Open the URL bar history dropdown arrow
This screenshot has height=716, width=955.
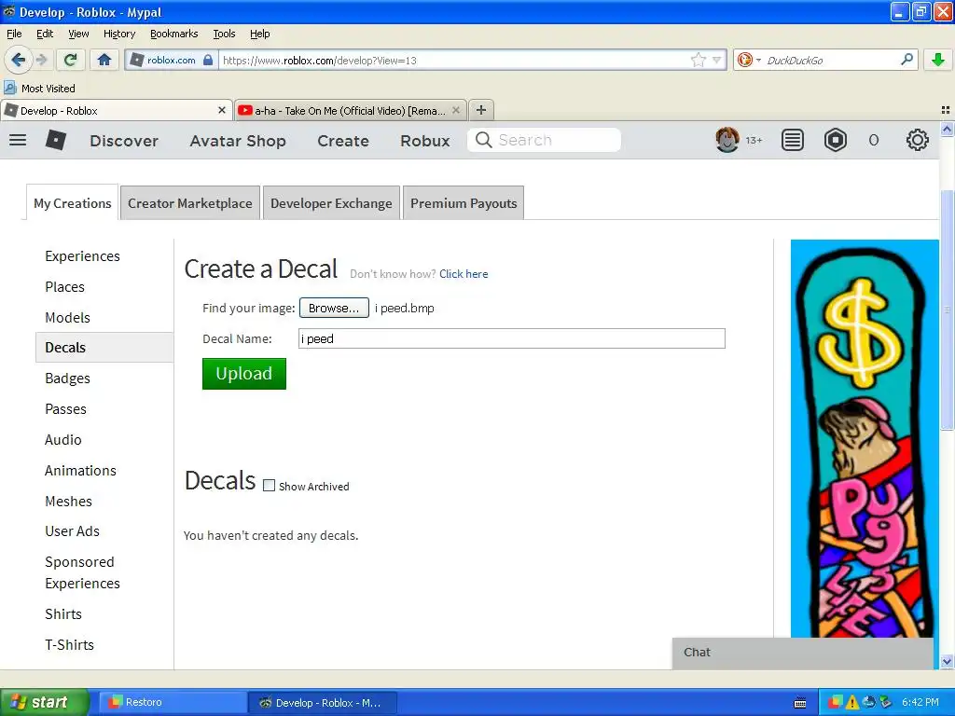coord(716,60)
